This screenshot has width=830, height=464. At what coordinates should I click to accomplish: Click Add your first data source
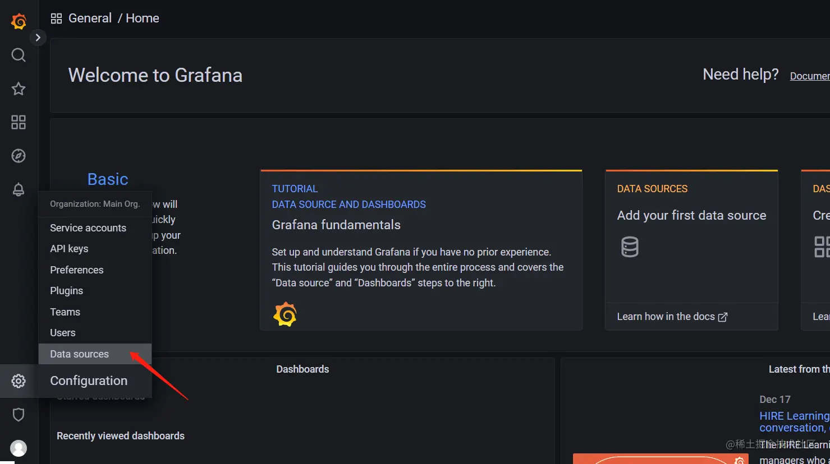coord(691,216)
